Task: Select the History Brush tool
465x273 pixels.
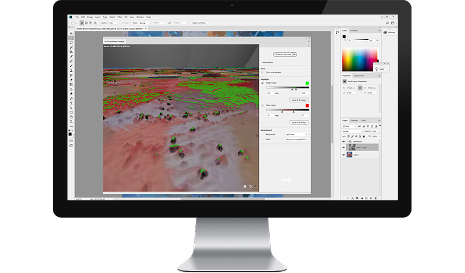Action: (71, 76)
